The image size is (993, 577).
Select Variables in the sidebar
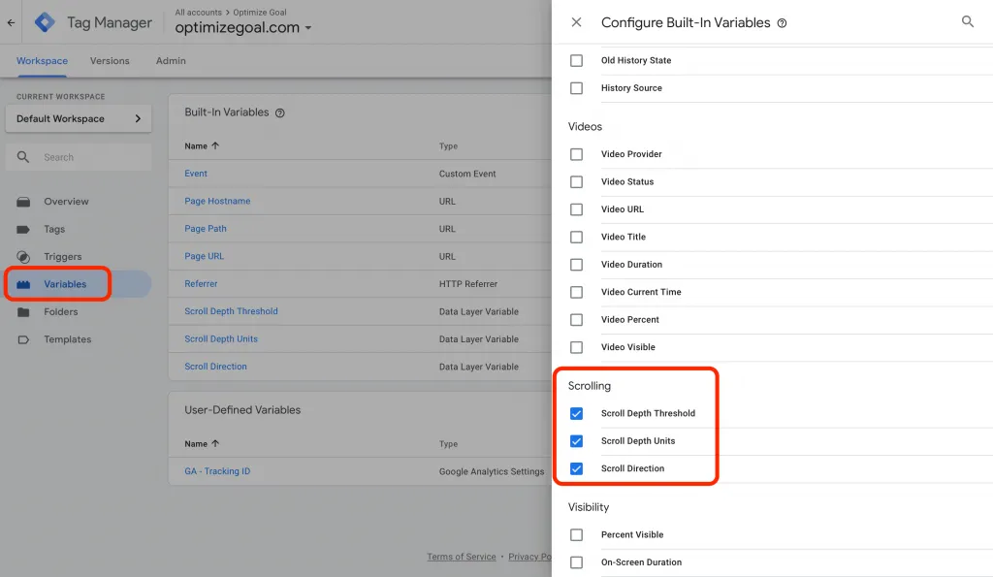point(65,284)
